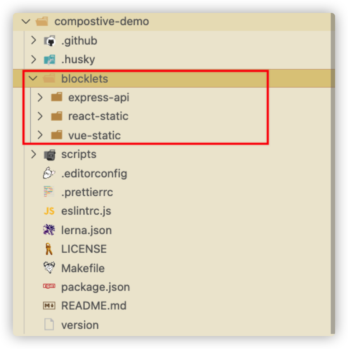Click the LICENSE key icon
The width and height of the screenshot is (348, 349).
point(49,249)
